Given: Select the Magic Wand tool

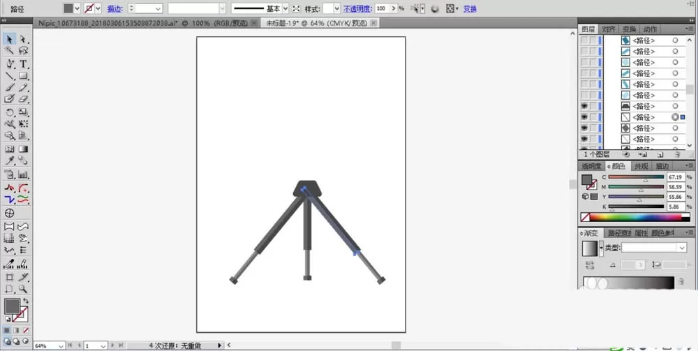Looking at the screenshot, I should (x=10, y=52).
